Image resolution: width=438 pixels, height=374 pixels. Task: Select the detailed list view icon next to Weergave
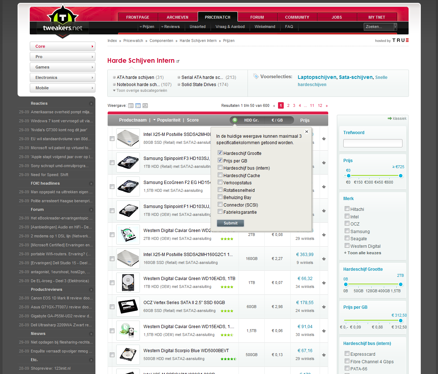138,106
